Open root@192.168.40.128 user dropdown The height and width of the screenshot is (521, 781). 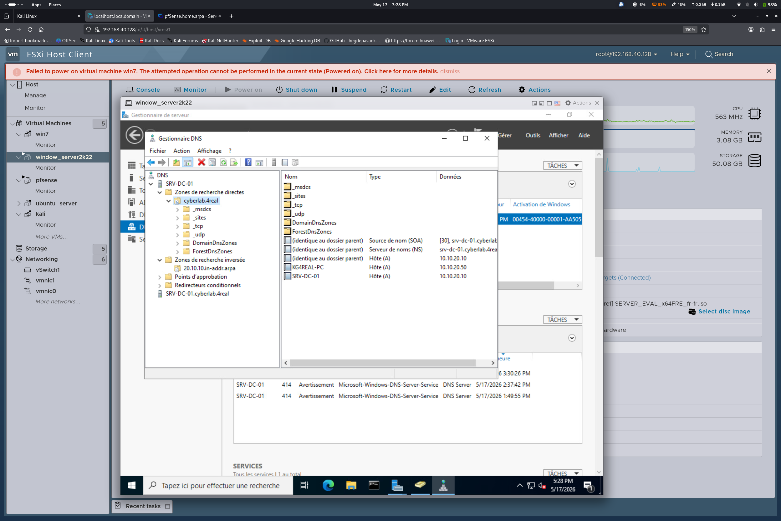pos(626,54)
